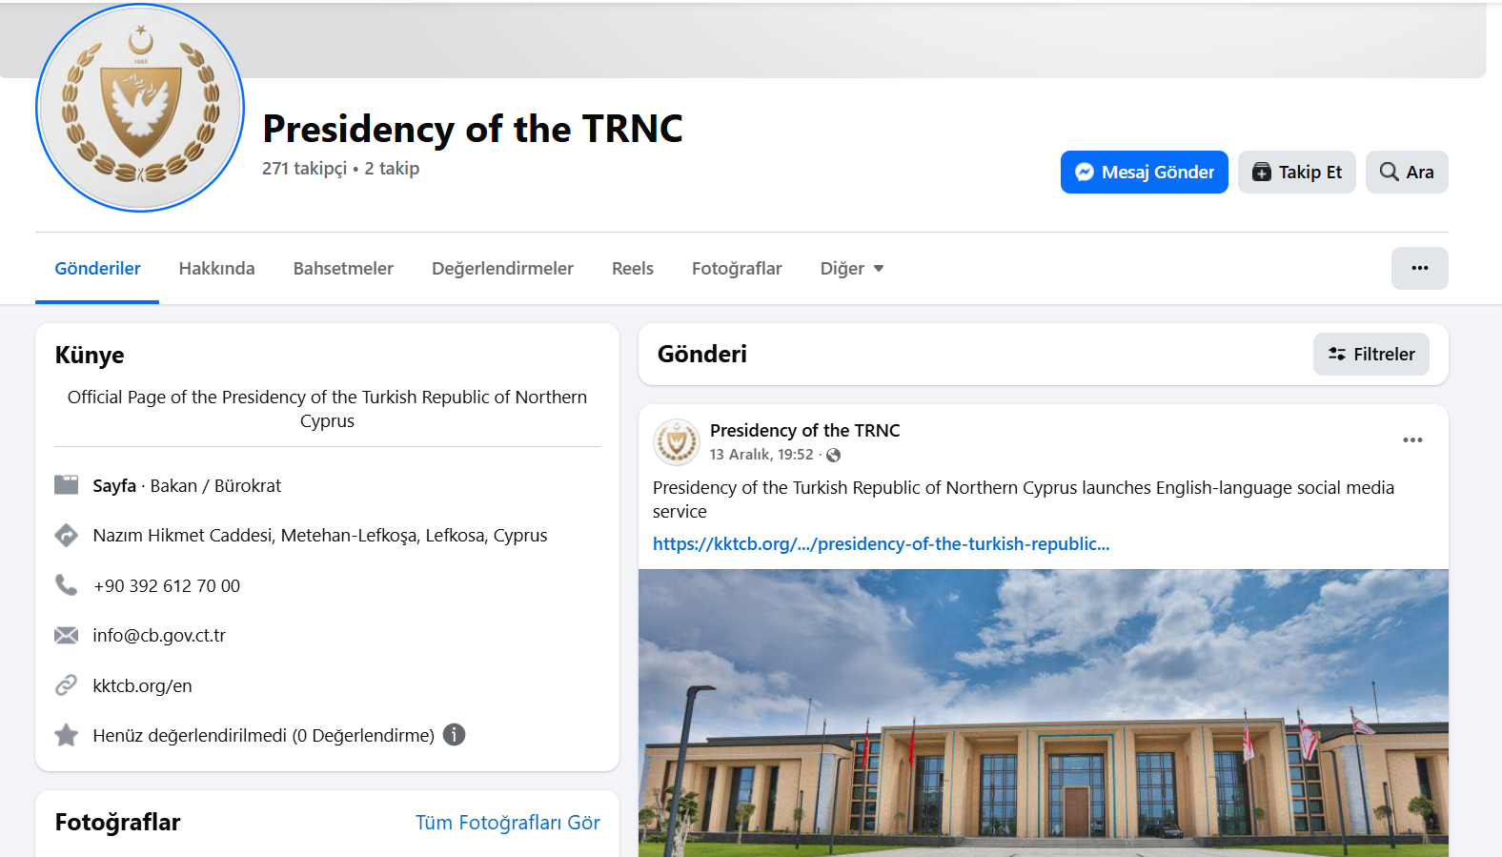Screen dimensions: 1502x857
Task: Select the Reels tab
Action: coord(632,269)
